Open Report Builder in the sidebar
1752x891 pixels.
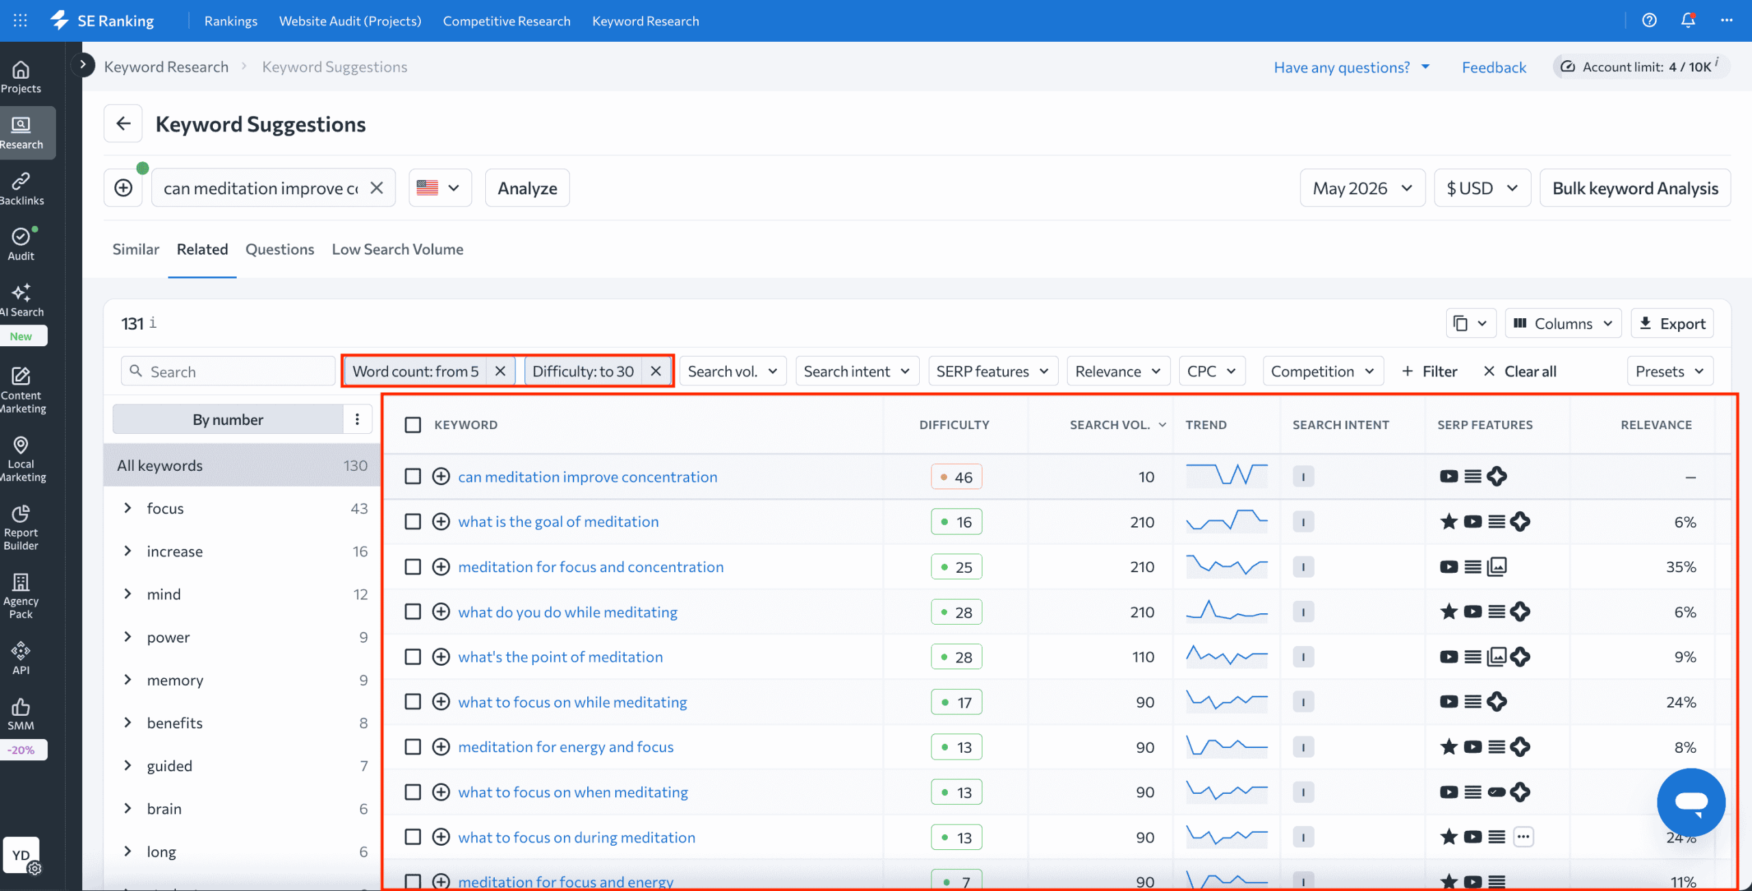[21, 528]
